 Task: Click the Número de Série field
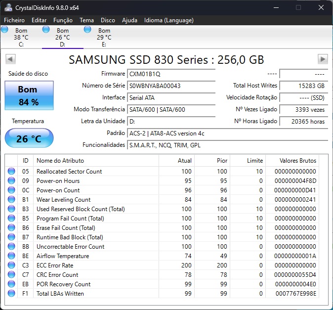(171, 86)
